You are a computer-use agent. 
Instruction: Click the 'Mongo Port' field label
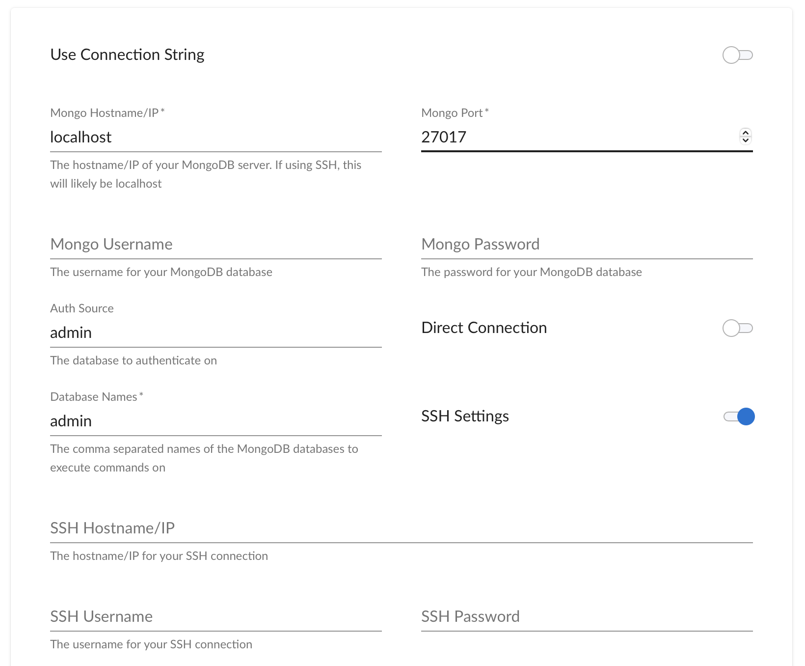tap(452, 113)
